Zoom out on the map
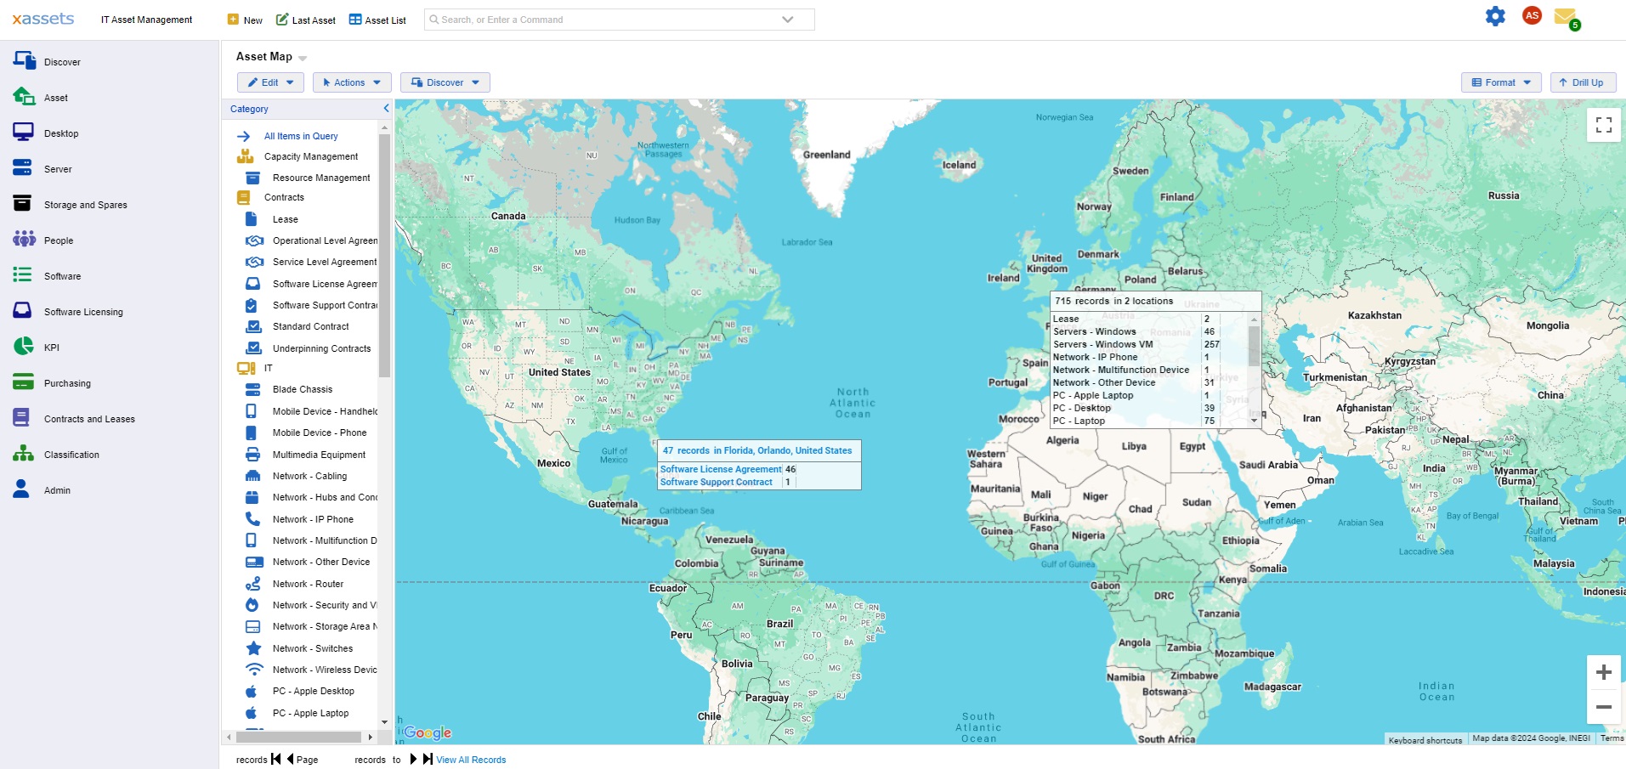 (1604, 707)
